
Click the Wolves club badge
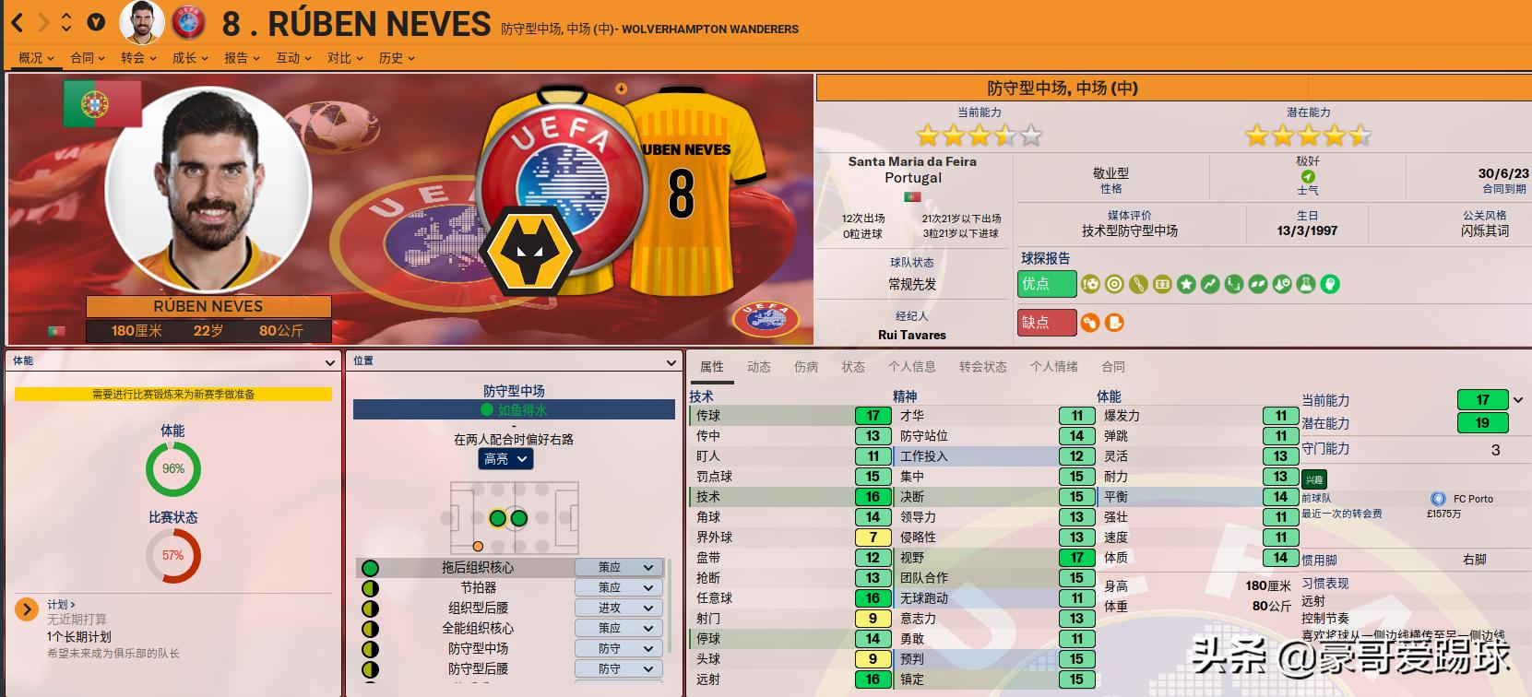(529, 252)
